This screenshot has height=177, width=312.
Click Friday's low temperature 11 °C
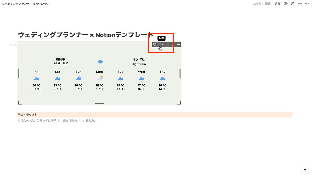coord(37,89)
